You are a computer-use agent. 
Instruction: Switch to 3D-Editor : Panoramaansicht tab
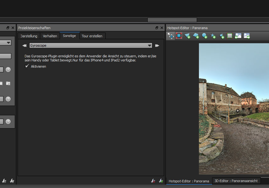(x=236, y=181)
